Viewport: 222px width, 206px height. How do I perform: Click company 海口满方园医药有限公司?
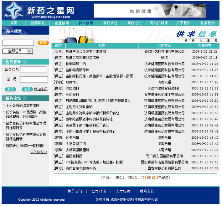(164, 156)
